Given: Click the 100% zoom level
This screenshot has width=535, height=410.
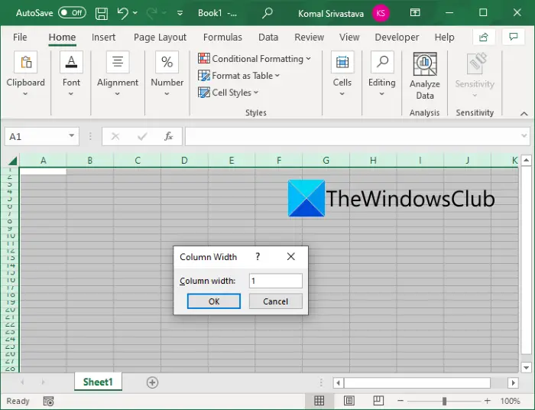Looking at the screenshot, I should [510, 401].
